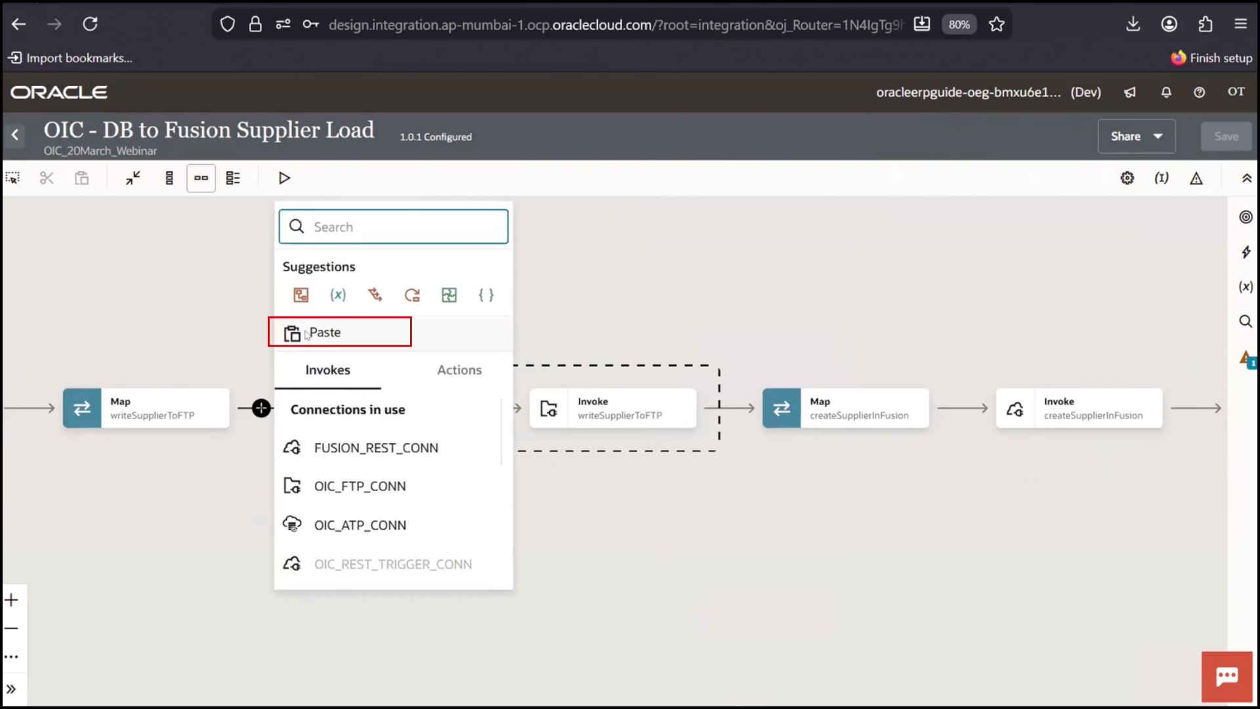Activate the select-area tool icon
1260x709 pixels.
click(12, 178)
